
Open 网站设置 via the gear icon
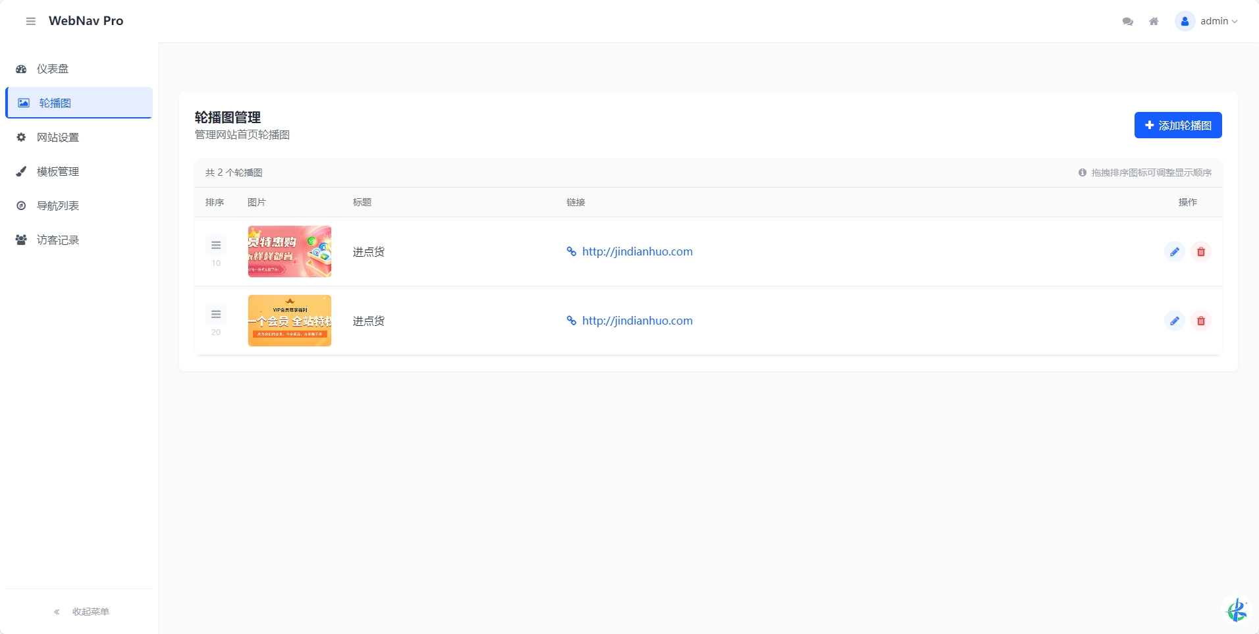click(x=20, y=137)
